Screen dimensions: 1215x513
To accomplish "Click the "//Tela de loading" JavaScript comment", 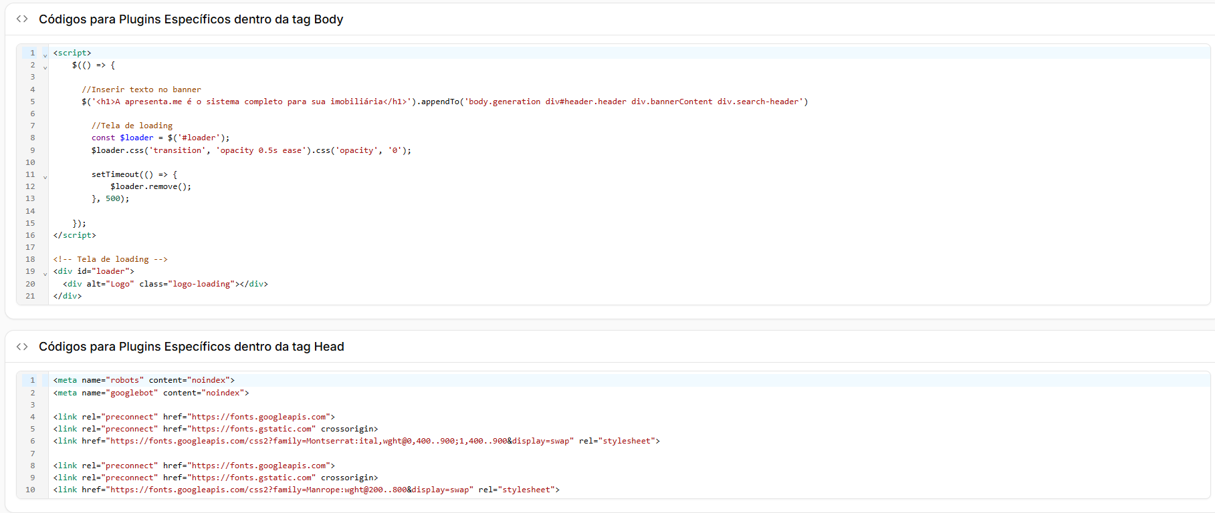I will (x=132, y=126).
